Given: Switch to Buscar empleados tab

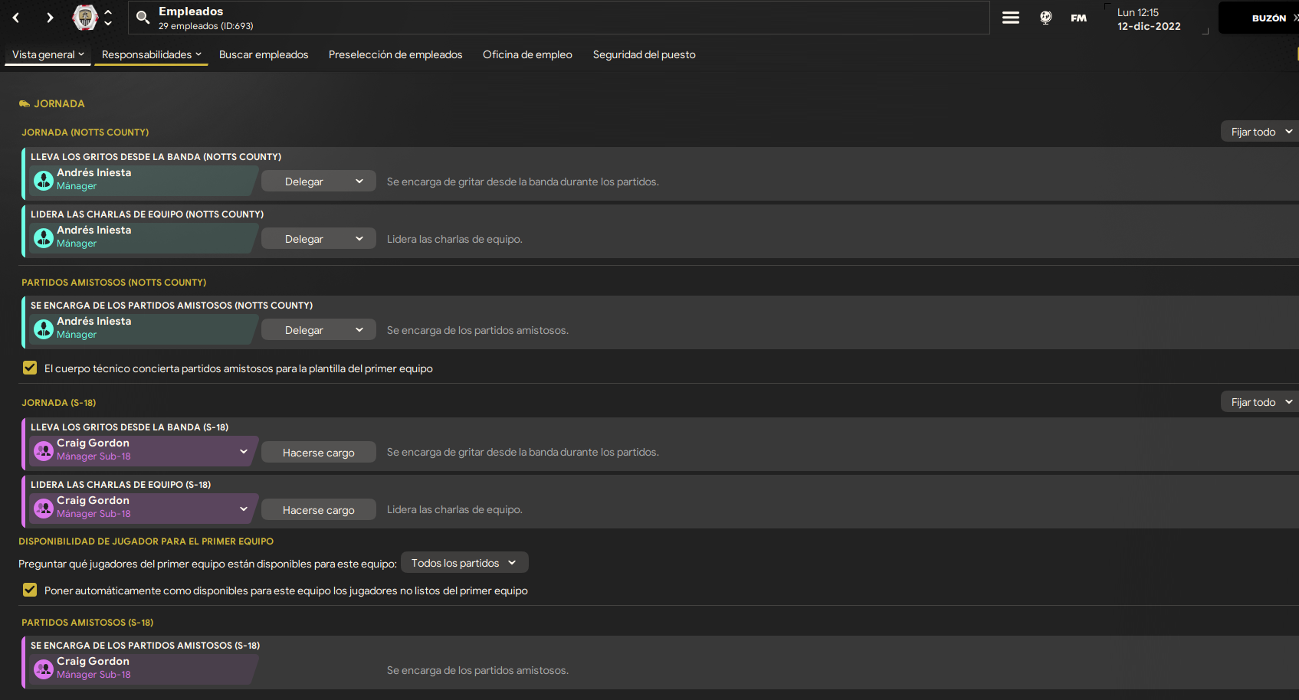Looking at the screenshot, I should [x=264, y=54].
